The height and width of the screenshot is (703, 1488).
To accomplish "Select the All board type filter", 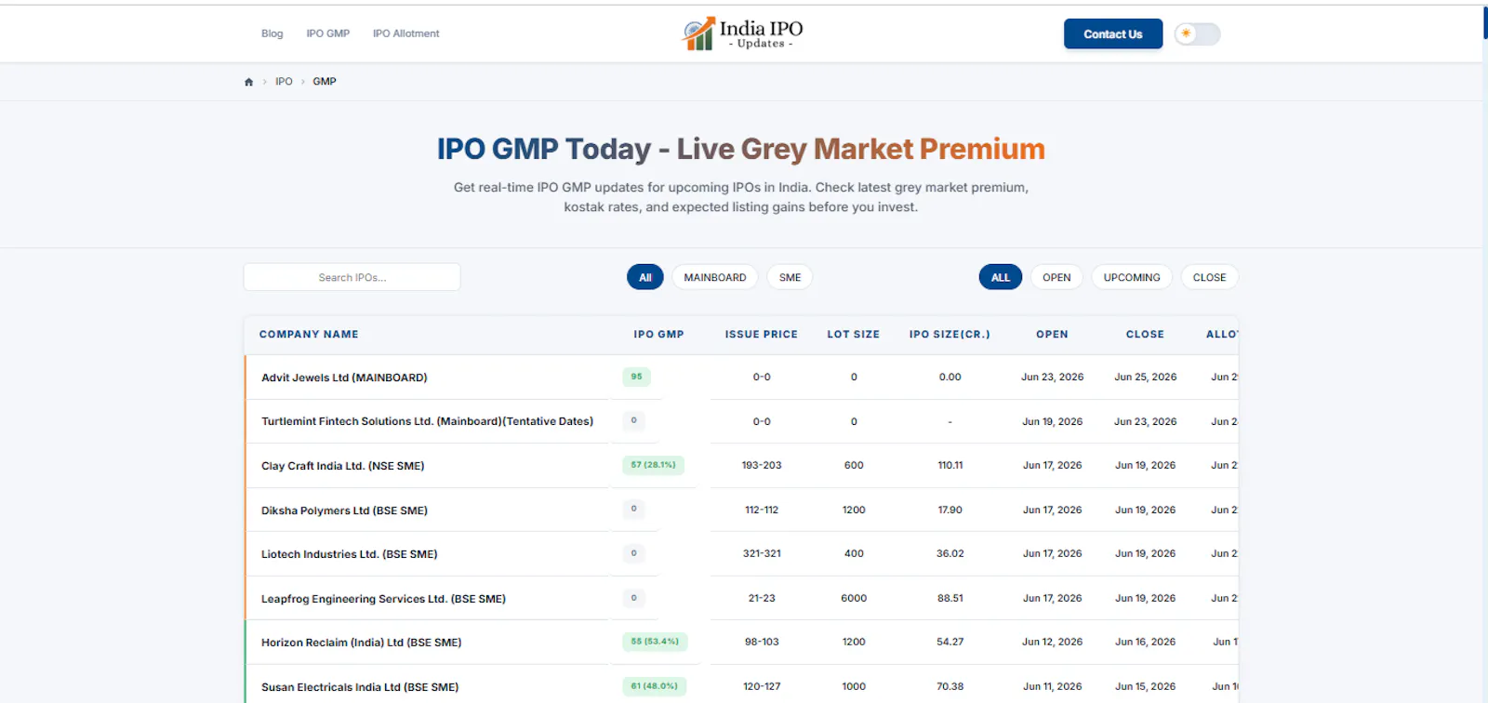I will 645,277.
